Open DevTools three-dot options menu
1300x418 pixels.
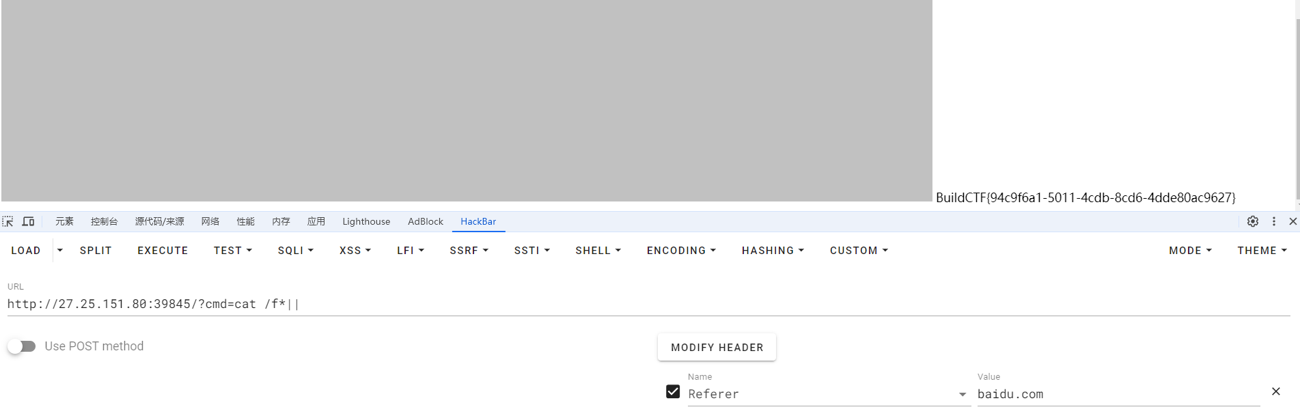[x=1273, y=221]
